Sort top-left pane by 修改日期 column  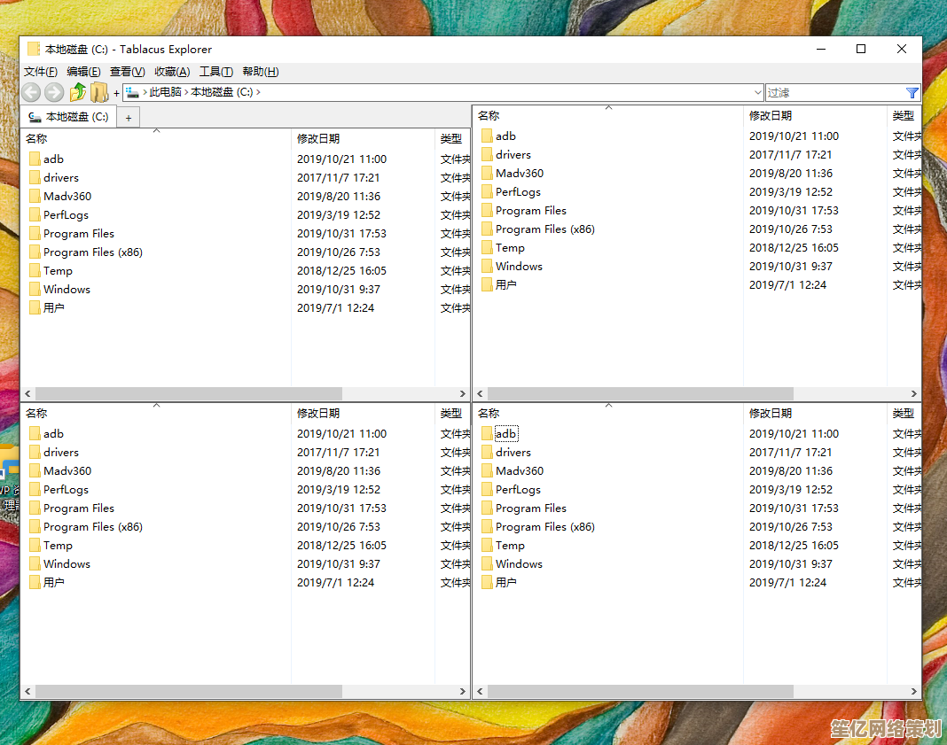318,138
